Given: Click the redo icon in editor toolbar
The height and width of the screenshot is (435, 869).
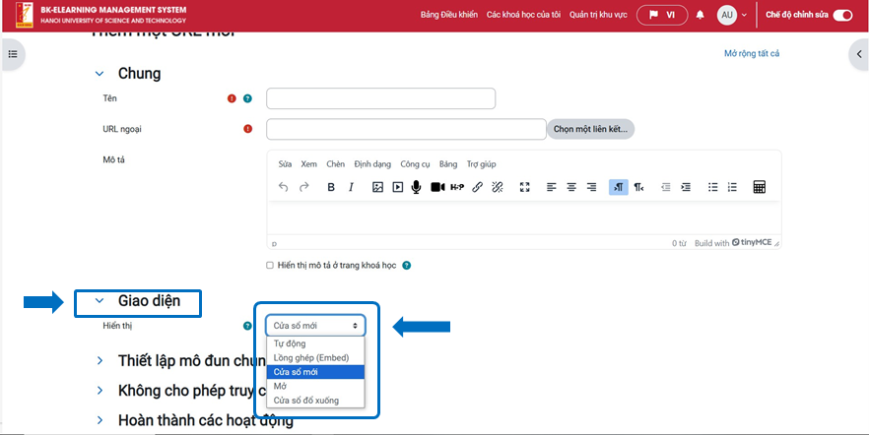Looking at the screenshot, I should tap(303, 187).
